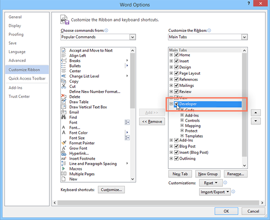Select the Delete command icon
Image resolution: width=270 pixels, height=220 pixels.
tap(63, 97)
